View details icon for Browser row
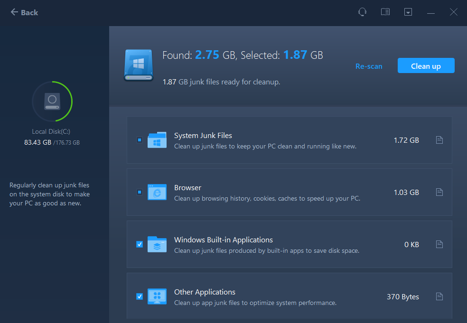The width and height of the screenshot is (467, 323). pyautogui.click(x=439, y=192)
